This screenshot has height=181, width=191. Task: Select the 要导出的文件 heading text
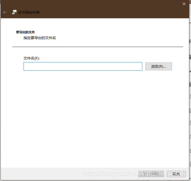(x=25, y=32)
